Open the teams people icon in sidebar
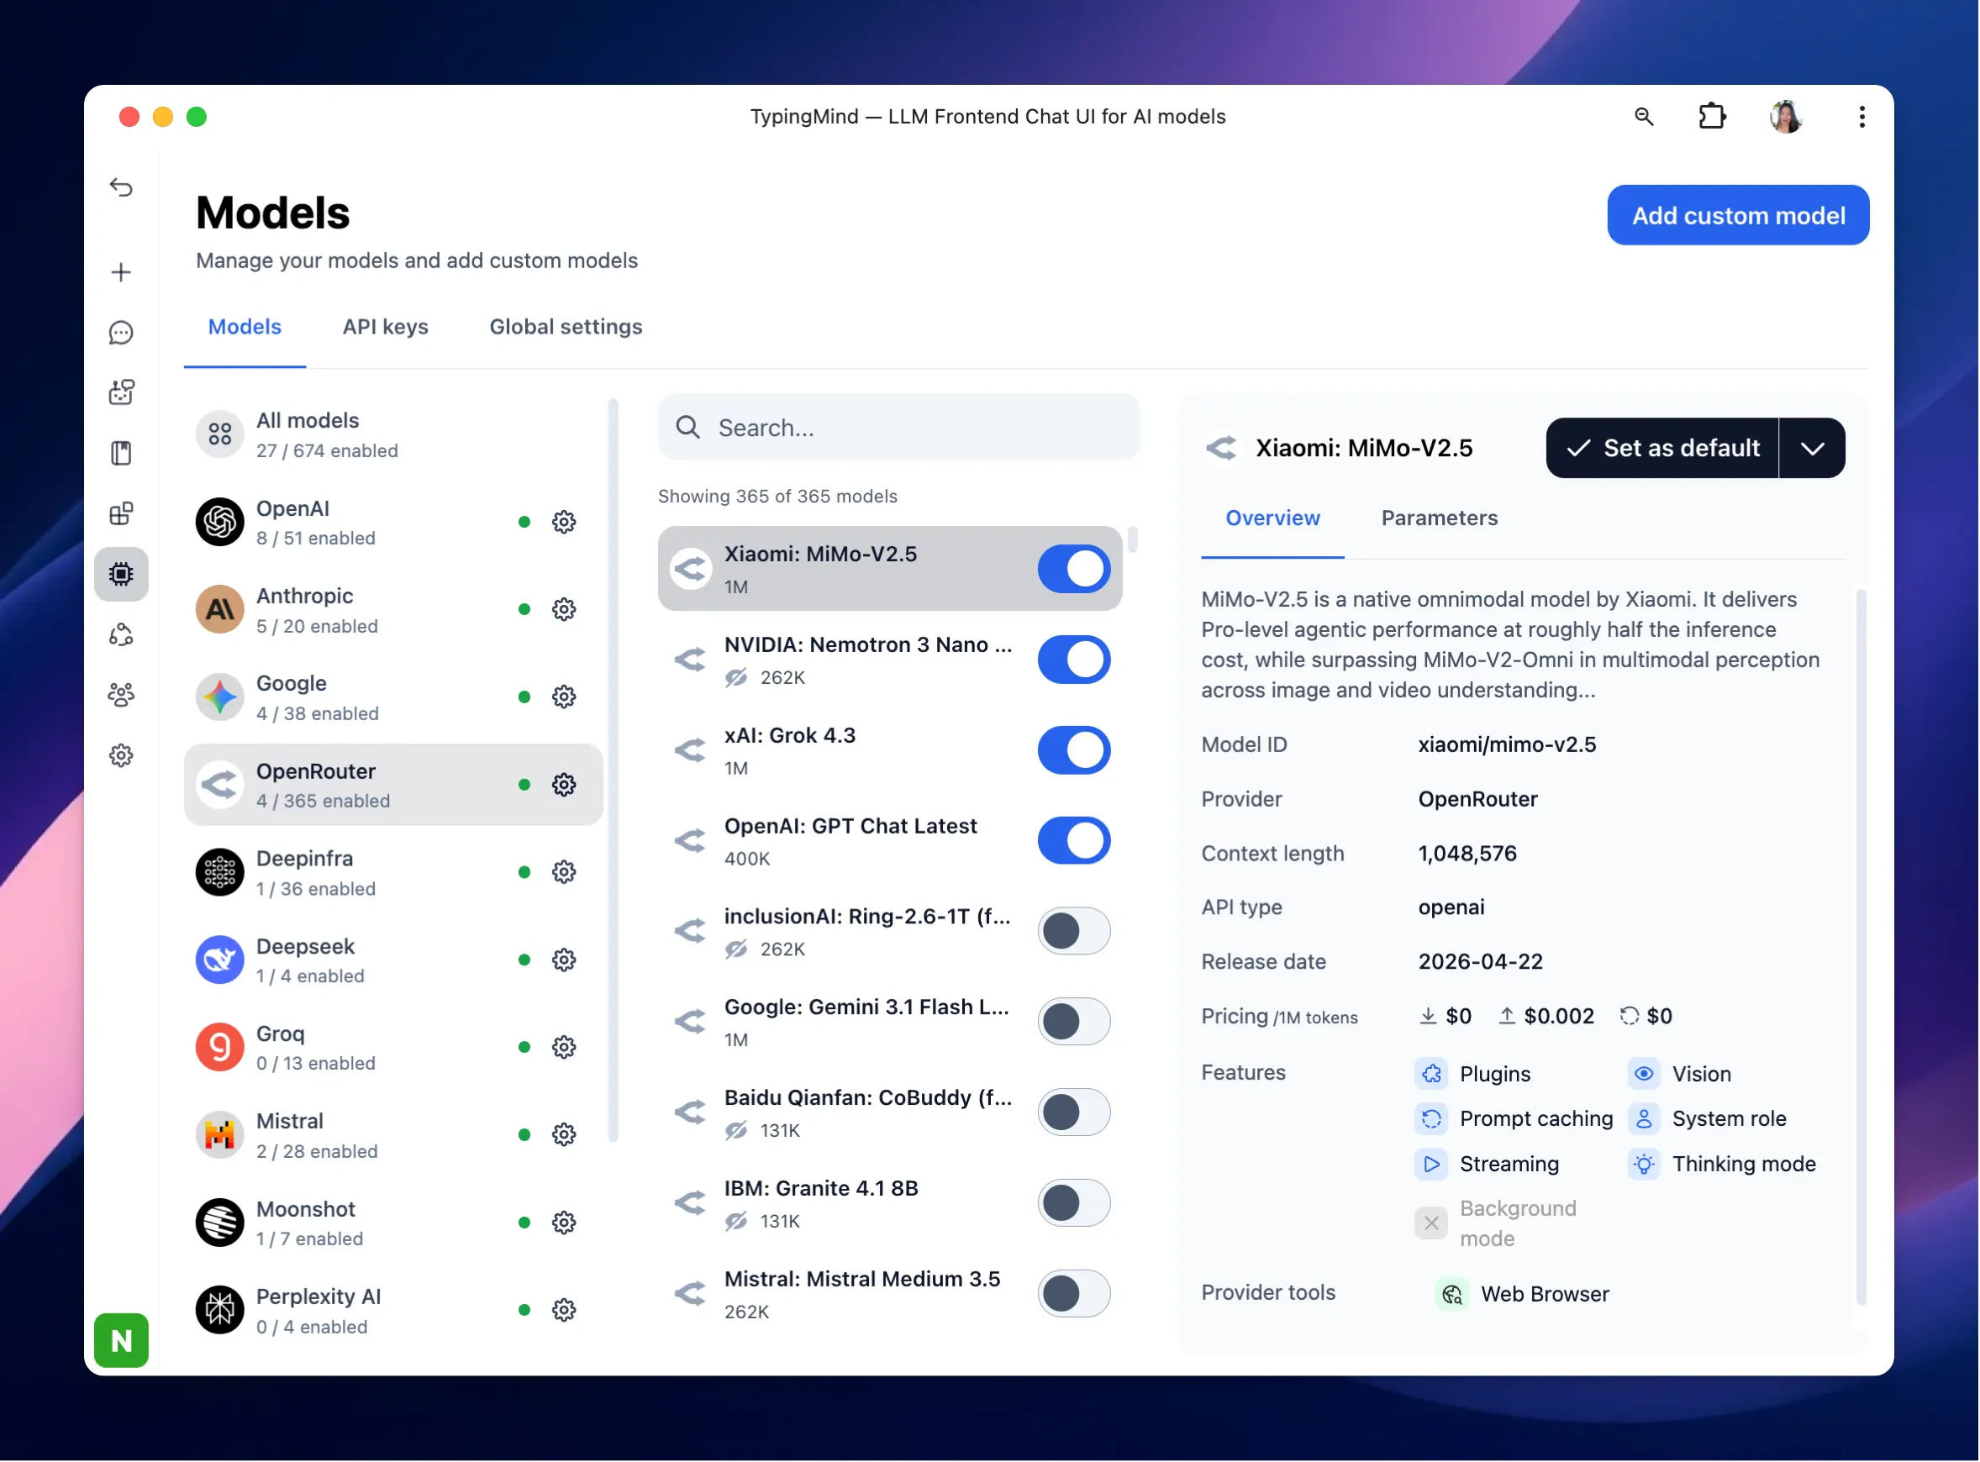1980x1462 pixels. pos(121,695)
